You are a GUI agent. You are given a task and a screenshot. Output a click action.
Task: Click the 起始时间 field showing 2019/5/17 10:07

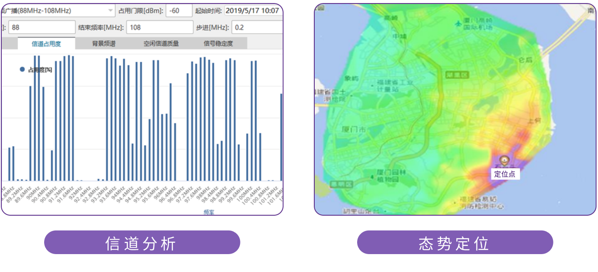[254, 10]
